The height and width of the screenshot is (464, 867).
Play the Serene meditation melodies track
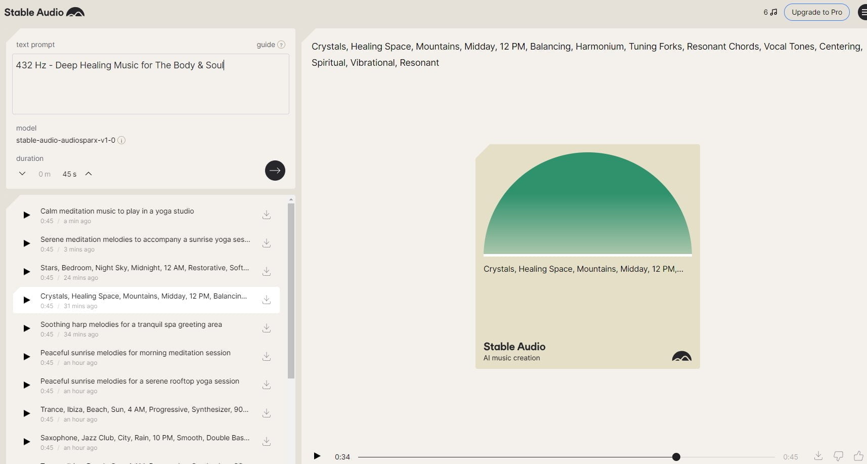tap(27, 243)
